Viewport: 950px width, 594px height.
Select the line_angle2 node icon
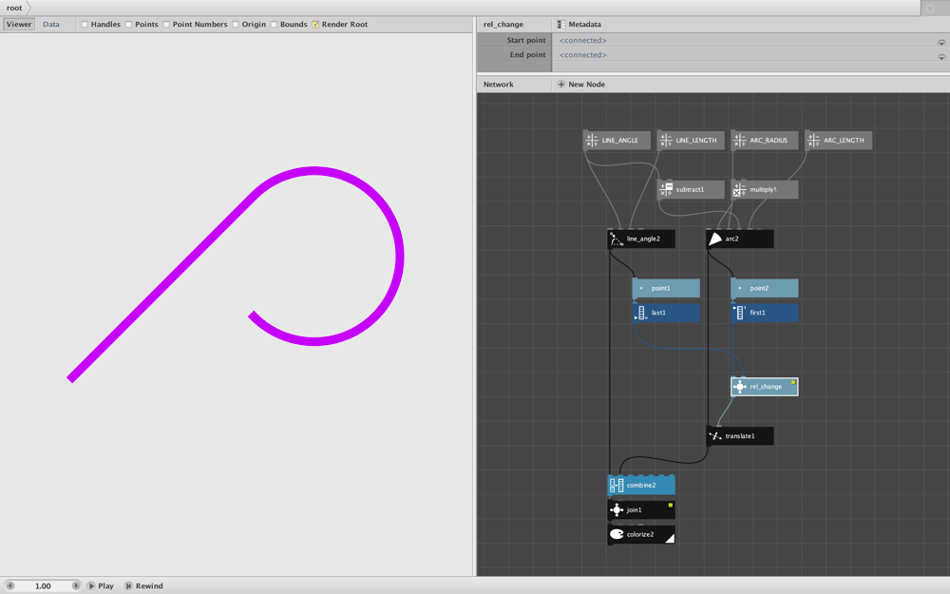(617, 239)
